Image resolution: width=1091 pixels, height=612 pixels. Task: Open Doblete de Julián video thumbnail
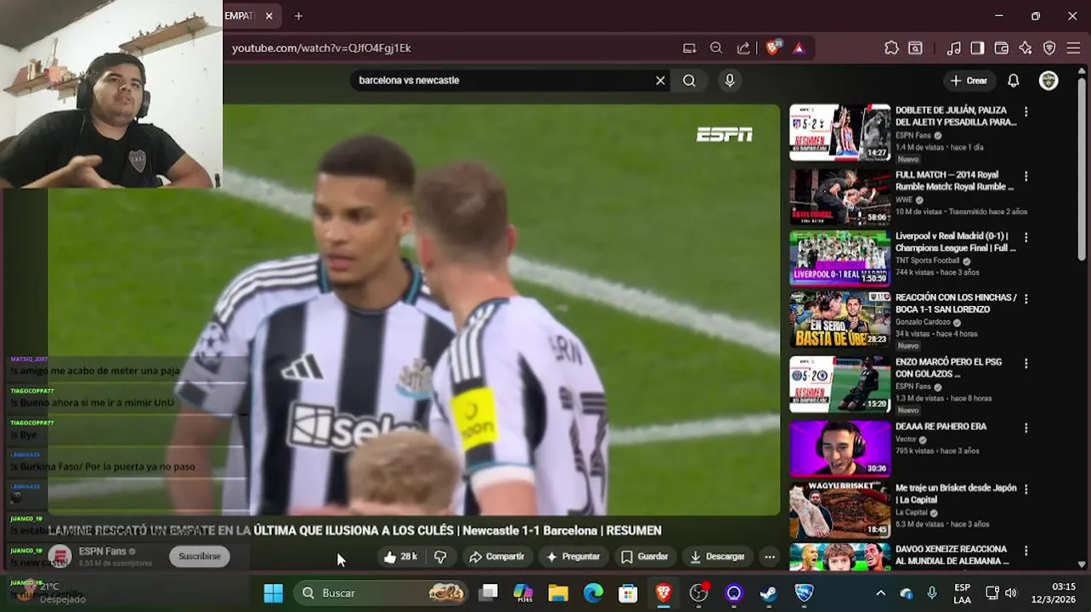tap(839, 133)
